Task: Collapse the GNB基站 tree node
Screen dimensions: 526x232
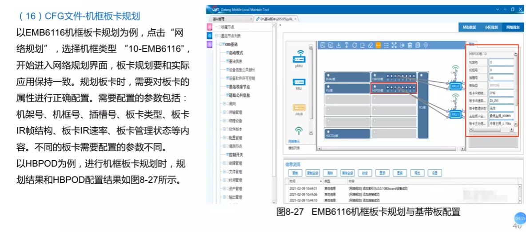Action: (x=220, y=44)
